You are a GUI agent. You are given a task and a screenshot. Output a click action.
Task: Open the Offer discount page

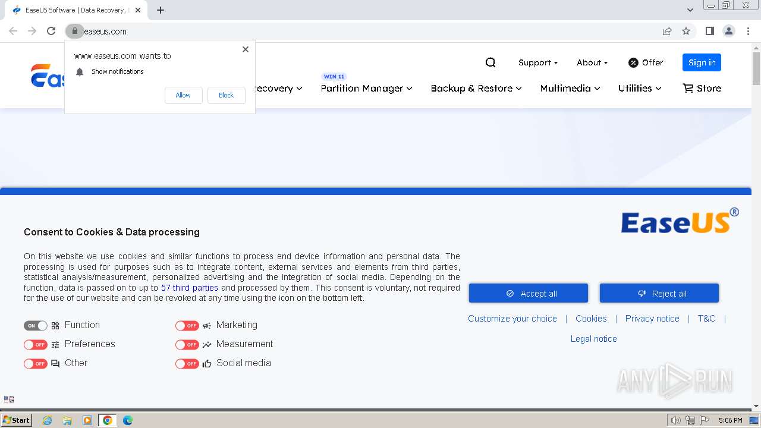pos(646,62)
